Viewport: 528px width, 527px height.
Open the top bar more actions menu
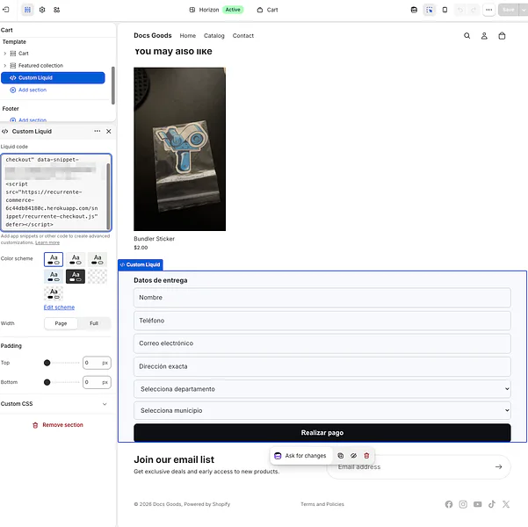[489, 10]
